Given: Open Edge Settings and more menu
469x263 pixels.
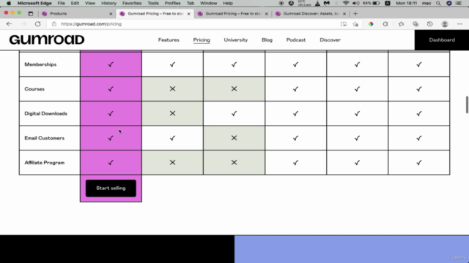Looking at the screenshot, I should [459, 24].
